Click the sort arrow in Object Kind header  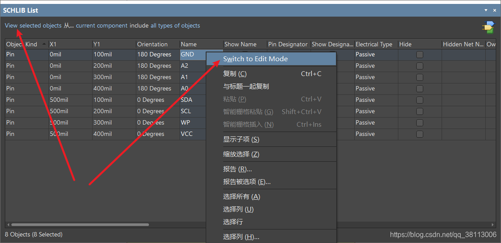tap(44, 44)
